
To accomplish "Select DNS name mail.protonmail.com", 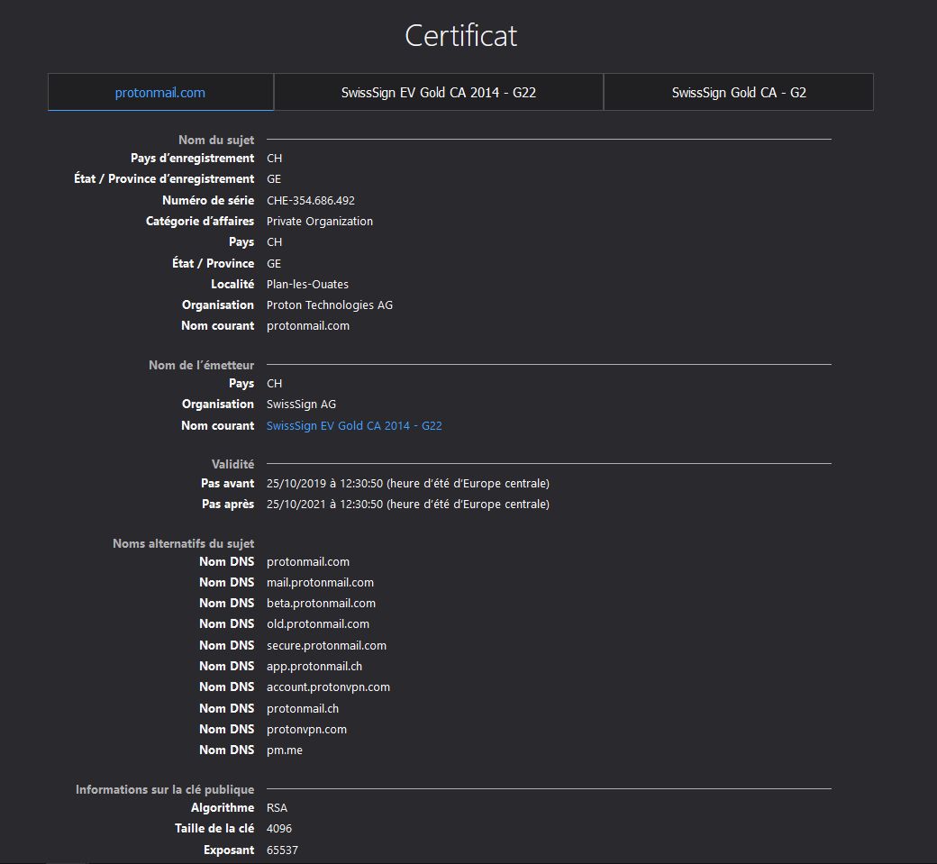I will 321,583.
